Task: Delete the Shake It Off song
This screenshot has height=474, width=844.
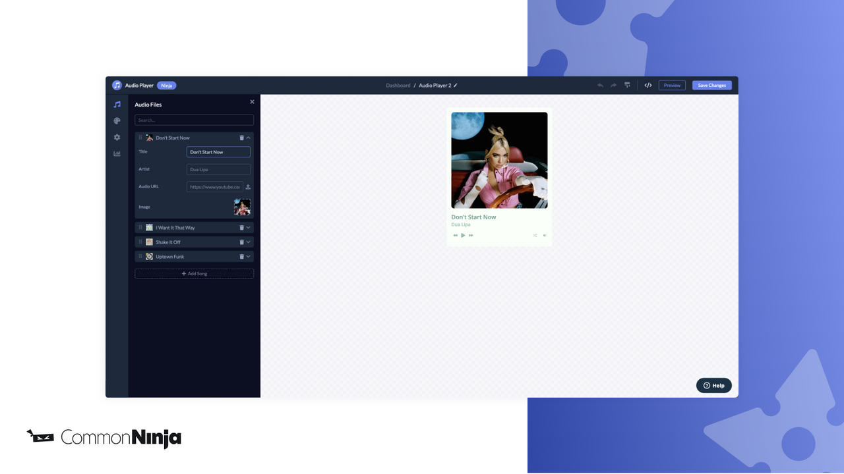Action: (241, 242)
